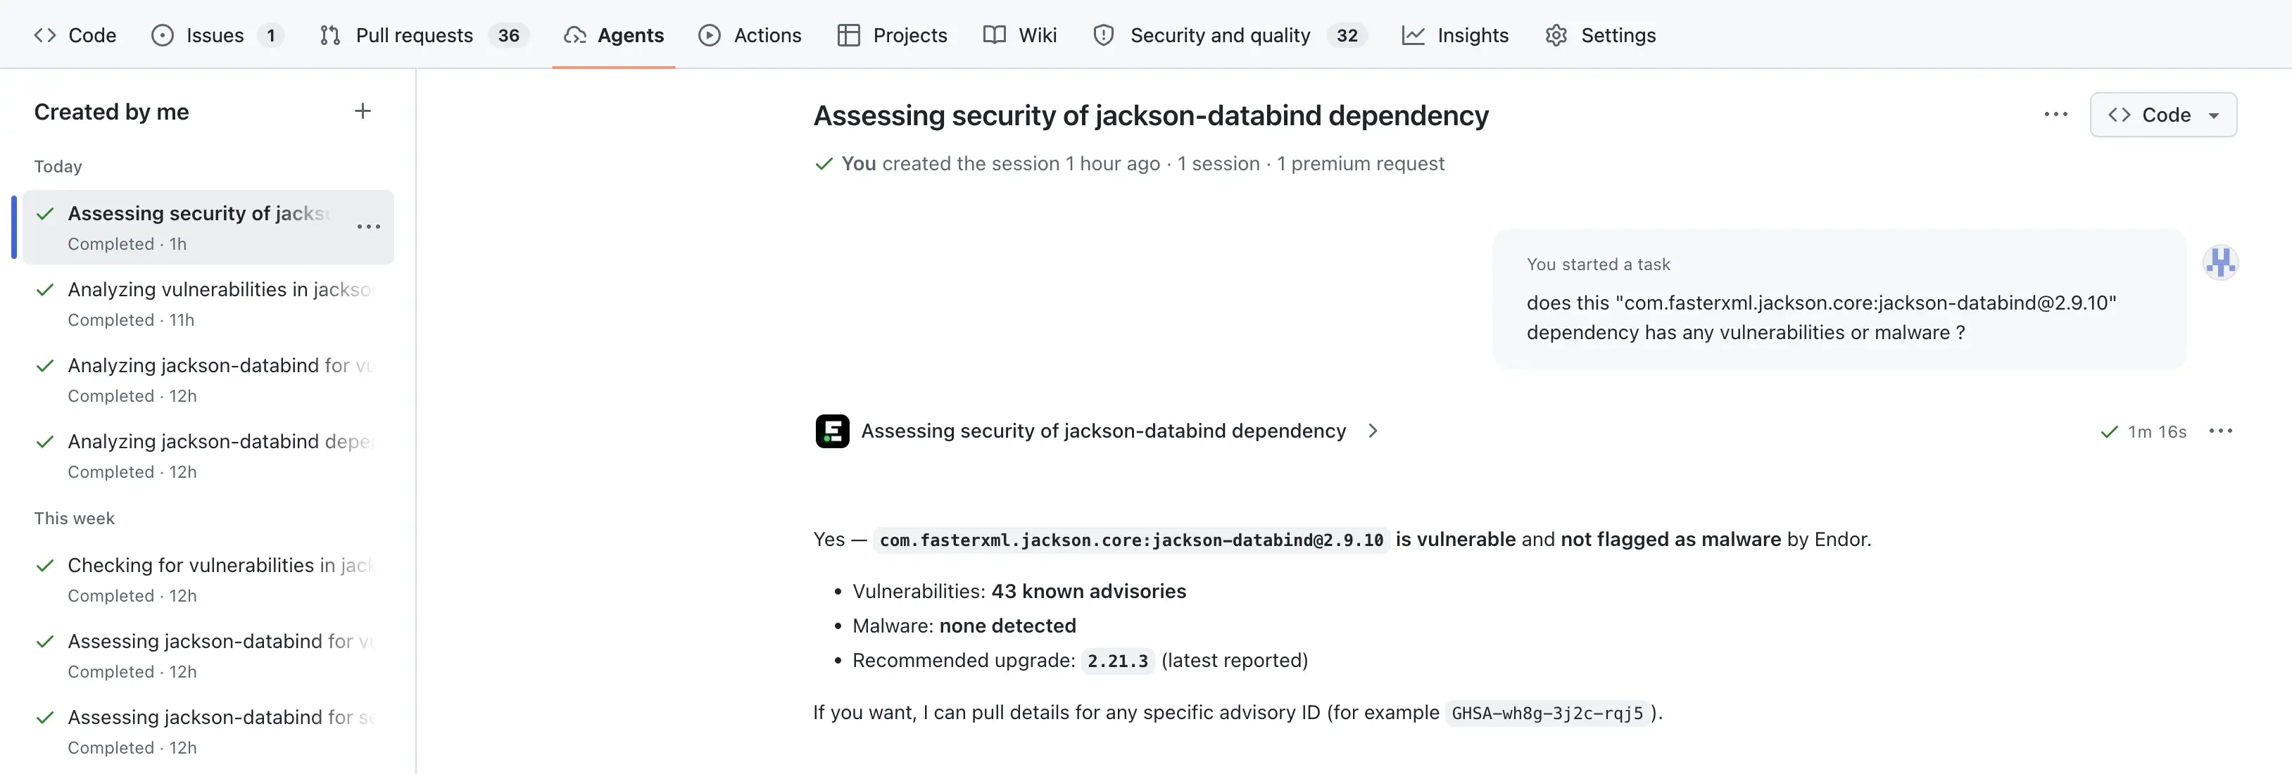Click the Issues count badge 1
This screenshot has width=2292, height=774.
click(270, 34)
